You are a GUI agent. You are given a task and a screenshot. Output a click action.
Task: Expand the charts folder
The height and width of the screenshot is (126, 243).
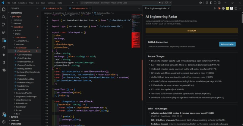click(24, 34)
